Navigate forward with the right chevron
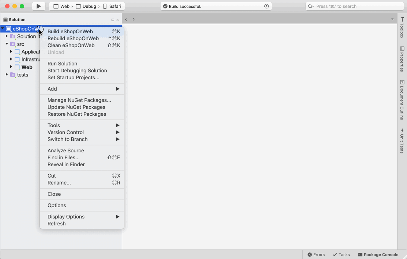 [x=133, y=19]
